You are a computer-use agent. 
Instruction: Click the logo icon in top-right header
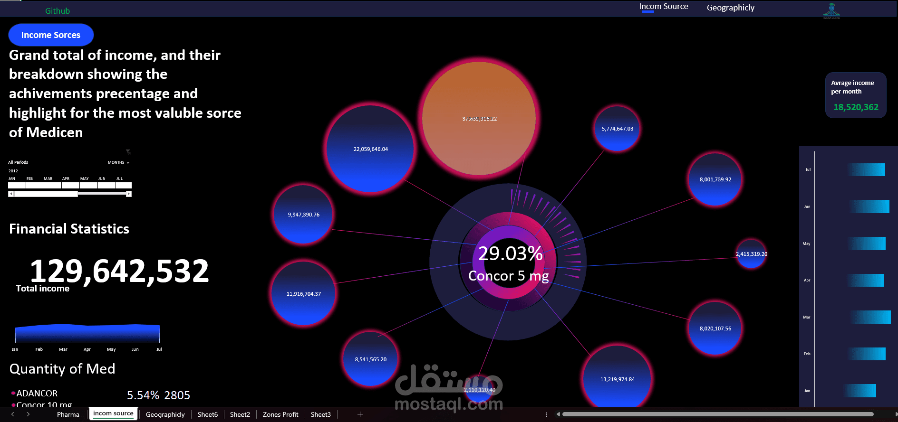pyautogui.click(x=831, y=10)
